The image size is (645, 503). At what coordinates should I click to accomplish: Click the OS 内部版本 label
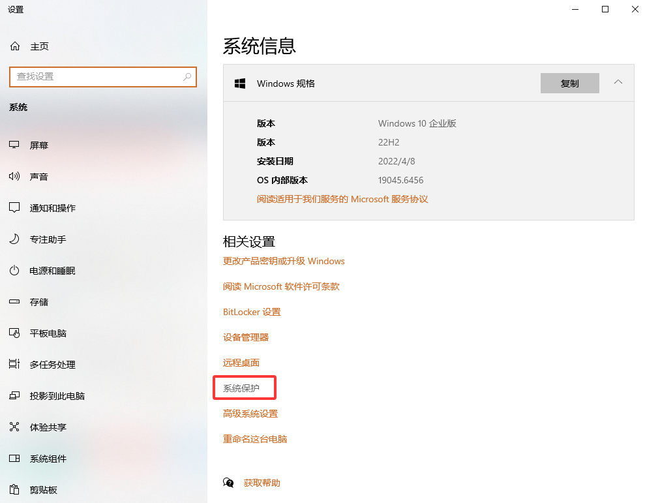coord(282,180)
